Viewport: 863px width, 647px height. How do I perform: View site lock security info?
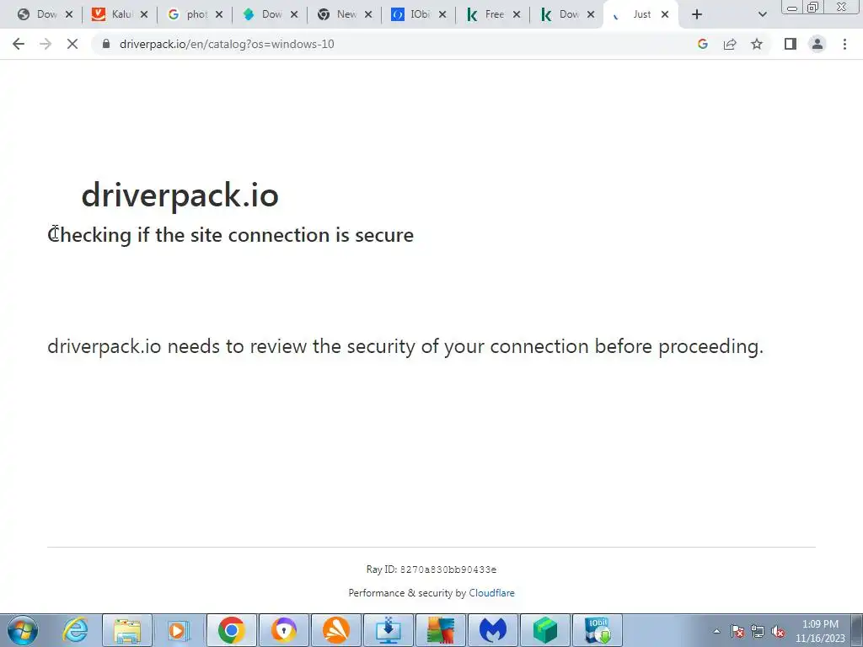click(x=106, y=44)
